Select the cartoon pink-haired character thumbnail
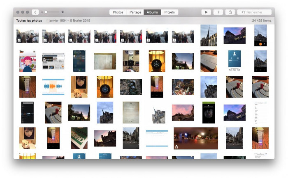This screenshot has width=288, height=178. 27,62
